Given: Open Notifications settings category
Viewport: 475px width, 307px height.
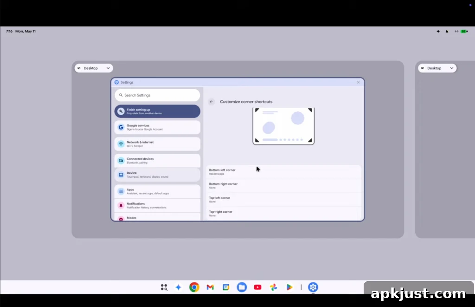Looking at the screenshot, I should click(x=157, y=206).
